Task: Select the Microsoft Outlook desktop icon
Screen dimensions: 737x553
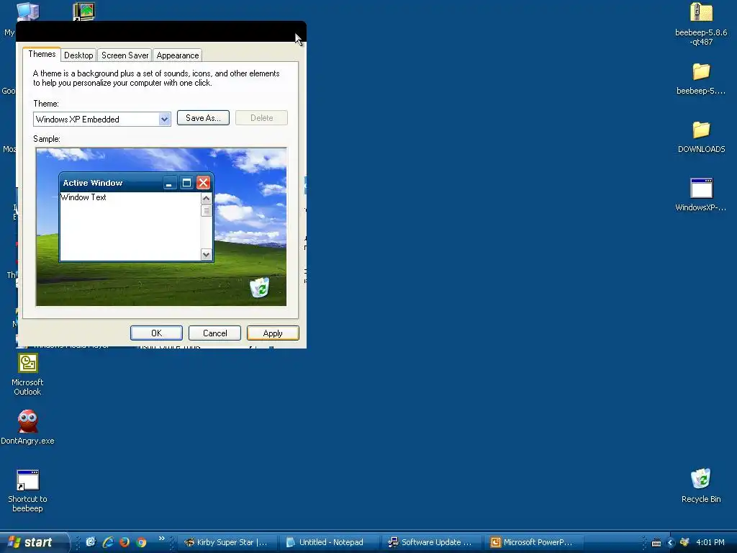Action: point(28,374)
